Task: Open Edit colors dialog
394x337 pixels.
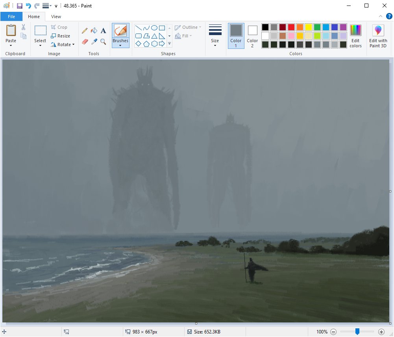Action: click(355, 36)
